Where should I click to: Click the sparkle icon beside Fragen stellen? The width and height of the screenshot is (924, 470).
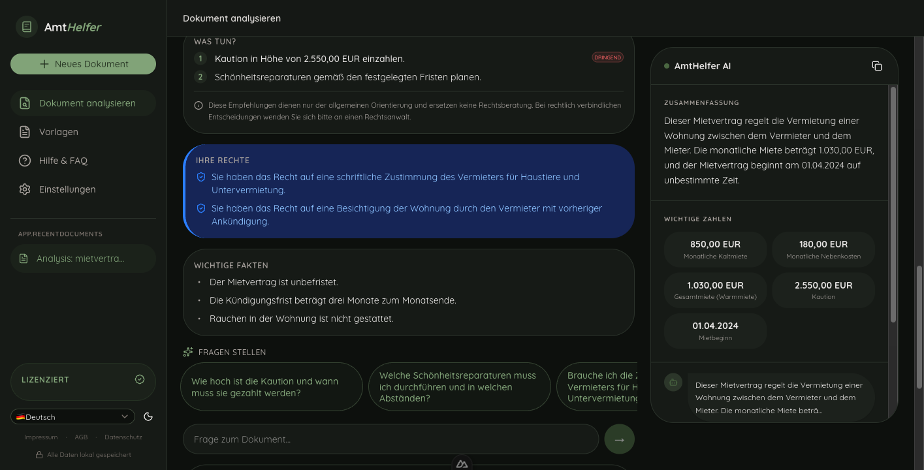188,352
